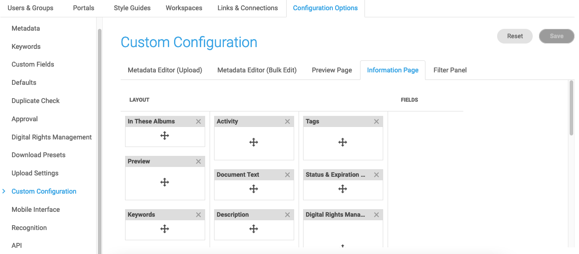Close the Digital Rights Management panel

coord(377,215)
